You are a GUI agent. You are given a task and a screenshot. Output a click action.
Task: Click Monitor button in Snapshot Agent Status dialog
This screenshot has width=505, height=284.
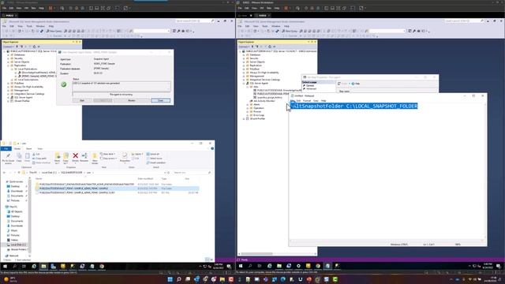pyautogui.click(x=132, y=100)
